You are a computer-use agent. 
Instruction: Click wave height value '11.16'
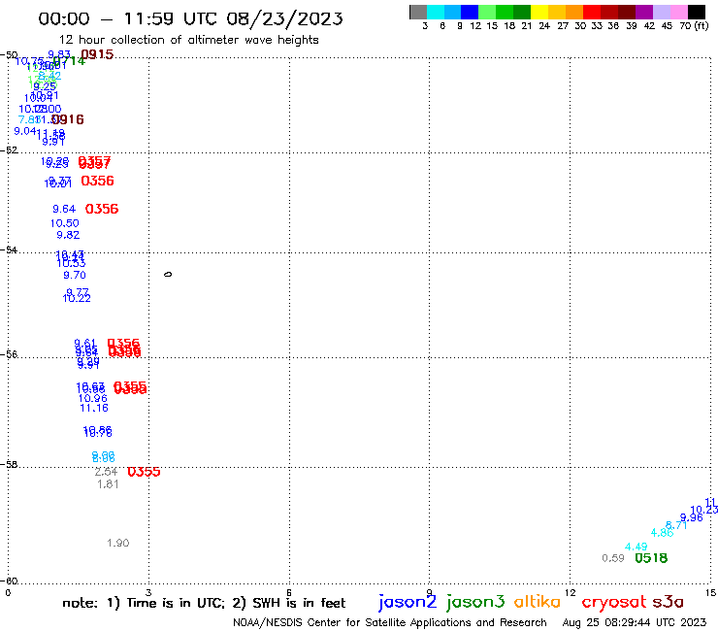coord(94,409)
